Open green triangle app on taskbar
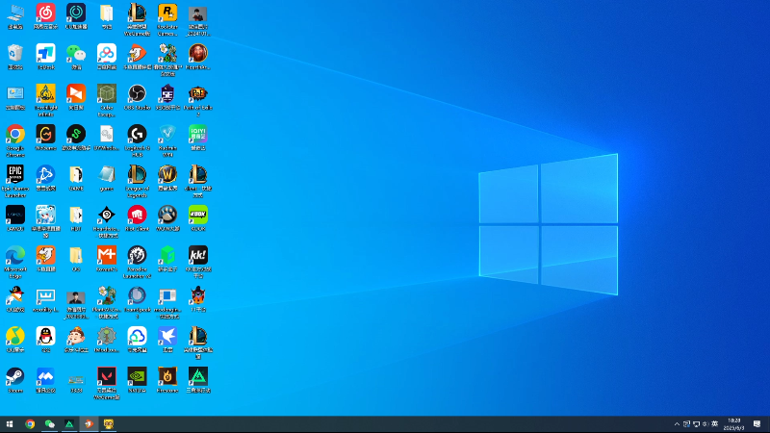 (x=69, y=424)
